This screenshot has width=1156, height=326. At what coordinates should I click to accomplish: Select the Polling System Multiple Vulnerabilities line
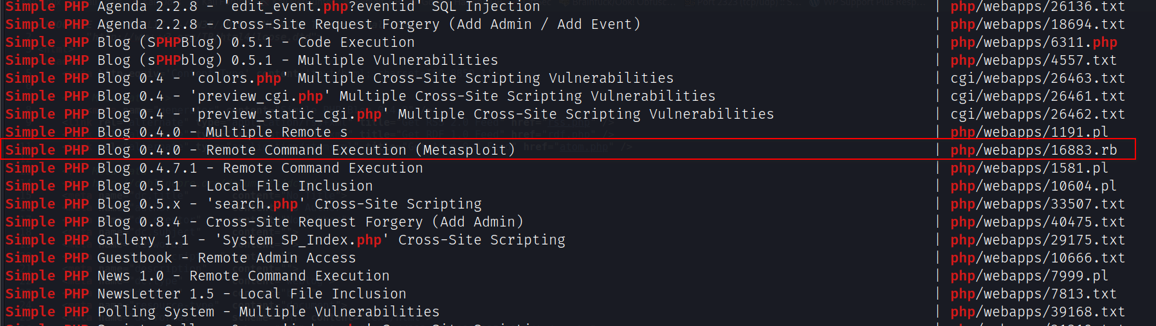point(223,312)
